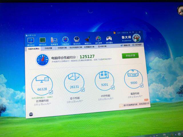Click the gauge icon at desktop top-right corner

[180, 11]
